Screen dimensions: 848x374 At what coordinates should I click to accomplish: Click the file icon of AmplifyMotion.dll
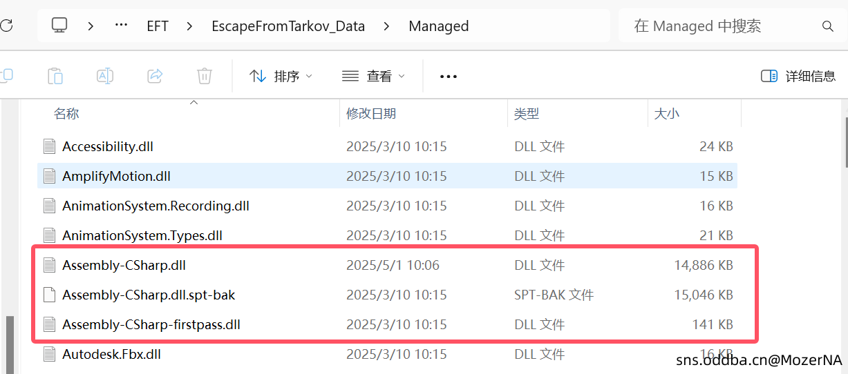[x=49, y=176]
